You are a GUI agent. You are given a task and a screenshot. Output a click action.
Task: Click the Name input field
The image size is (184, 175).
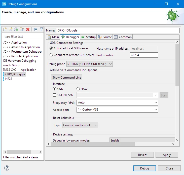click(x=118, y=30)
